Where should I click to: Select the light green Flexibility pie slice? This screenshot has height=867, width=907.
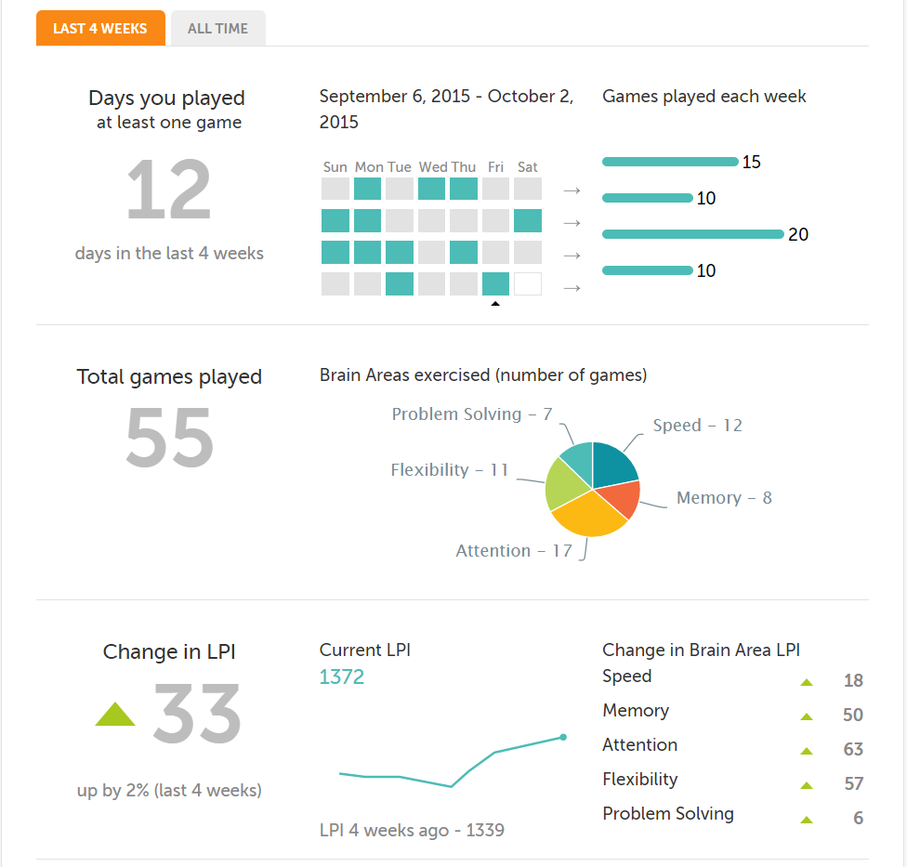click(x=564, y=484)
